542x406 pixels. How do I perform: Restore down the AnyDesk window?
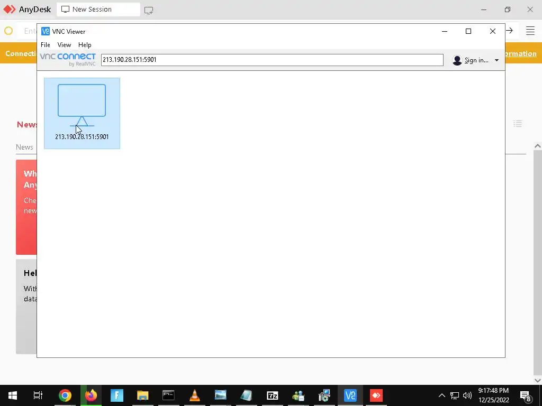[x=508, y=10]
